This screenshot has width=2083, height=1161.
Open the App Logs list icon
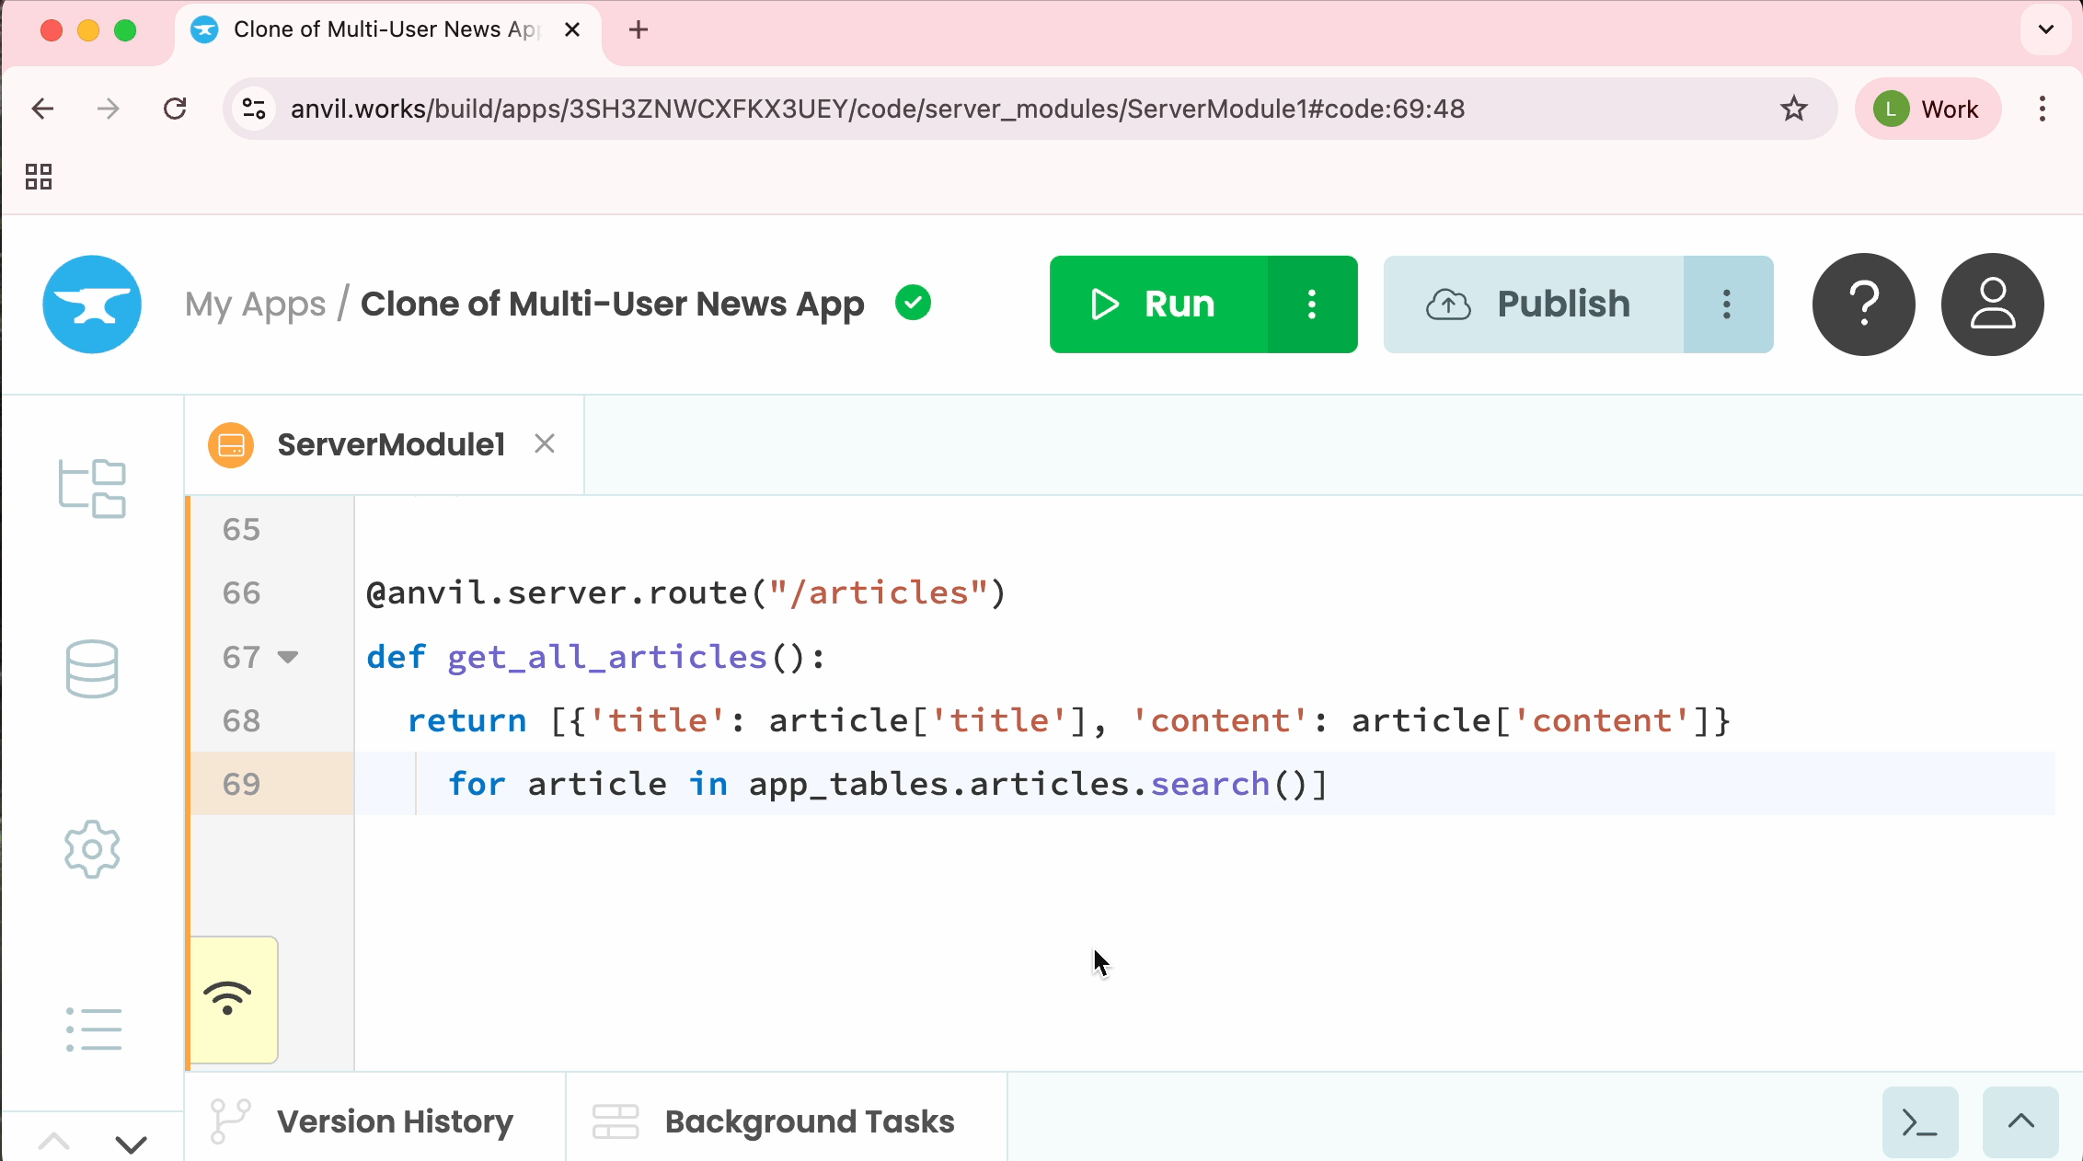pos(93,1029)
